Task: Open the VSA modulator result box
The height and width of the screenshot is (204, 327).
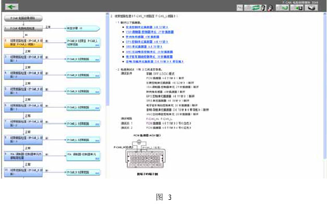Action: click(x=83, y=156)
